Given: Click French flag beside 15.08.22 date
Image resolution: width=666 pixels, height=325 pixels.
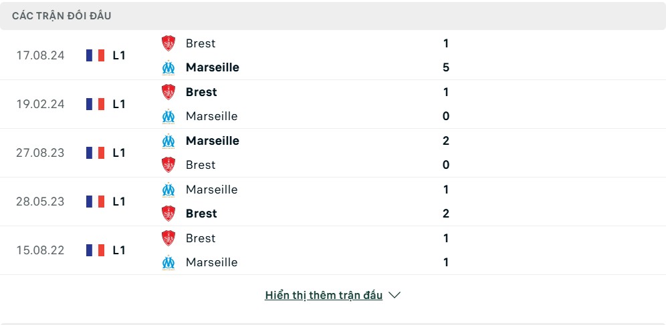Looking at the screenshot, I should pyautogui.click(x=95, y=250).
